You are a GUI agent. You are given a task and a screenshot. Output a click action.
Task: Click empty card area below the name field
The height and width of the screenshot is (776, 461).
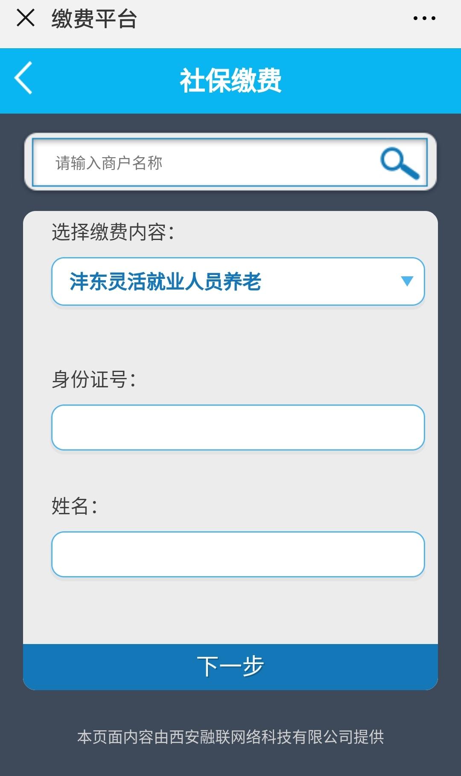pos(230,611)
